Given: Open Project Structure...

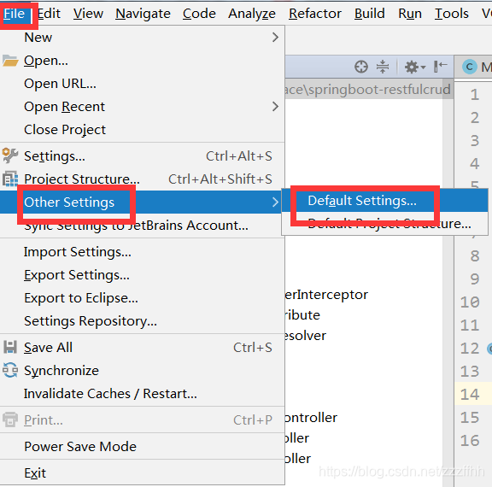Looking at the screenshot, I should tap(142, 179).
